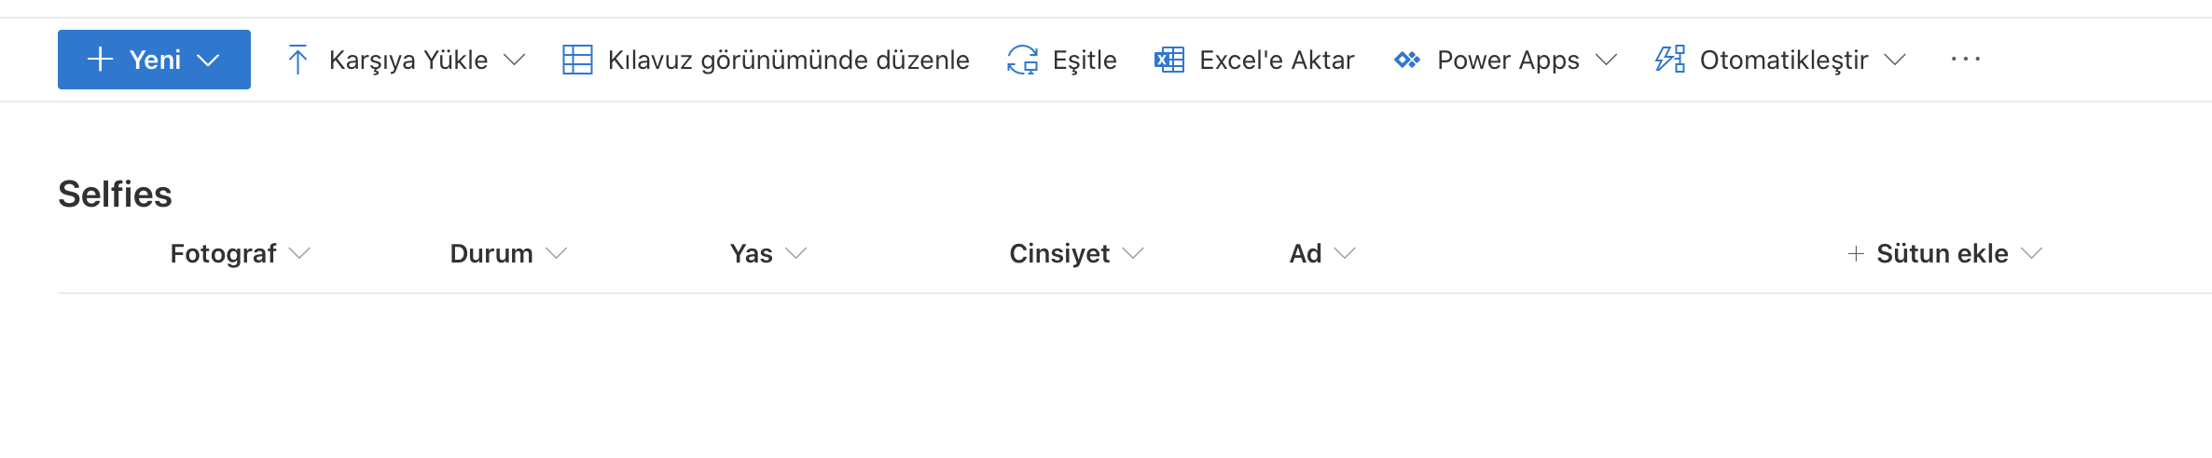Expand the Yeni button dropdown chevron
This screenshot has height=458, width=2212.
208,61
